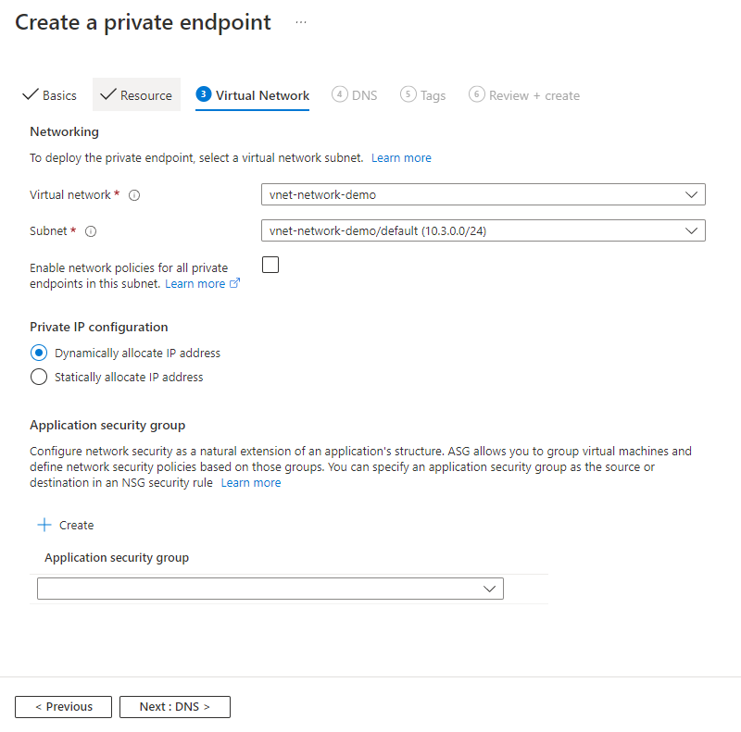
Task: Click the external link icon after Learn more
Action: coord(233,283)
